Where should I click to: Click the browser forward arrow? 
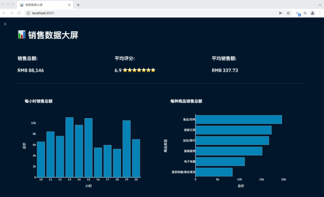pos(11,13)
